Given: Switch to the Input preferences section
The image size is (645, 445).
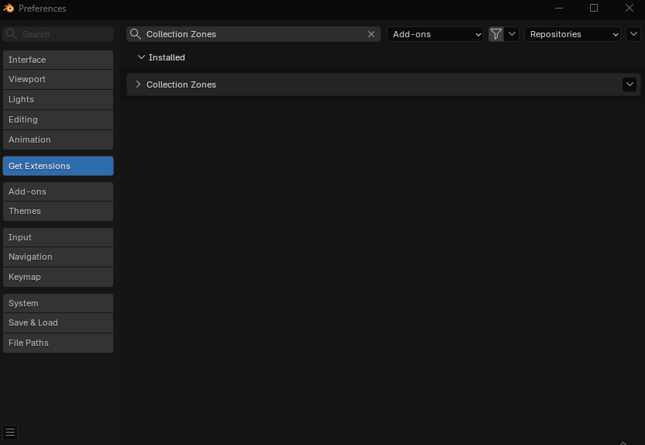Looking at the screenshot, I should tap(58, 237).
